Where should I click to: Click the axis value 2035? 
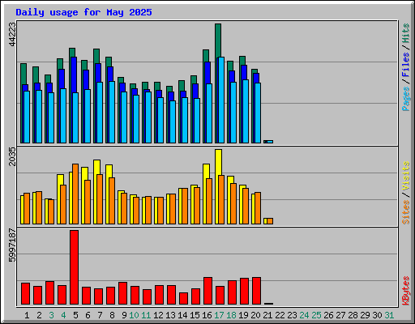point(12,156)
